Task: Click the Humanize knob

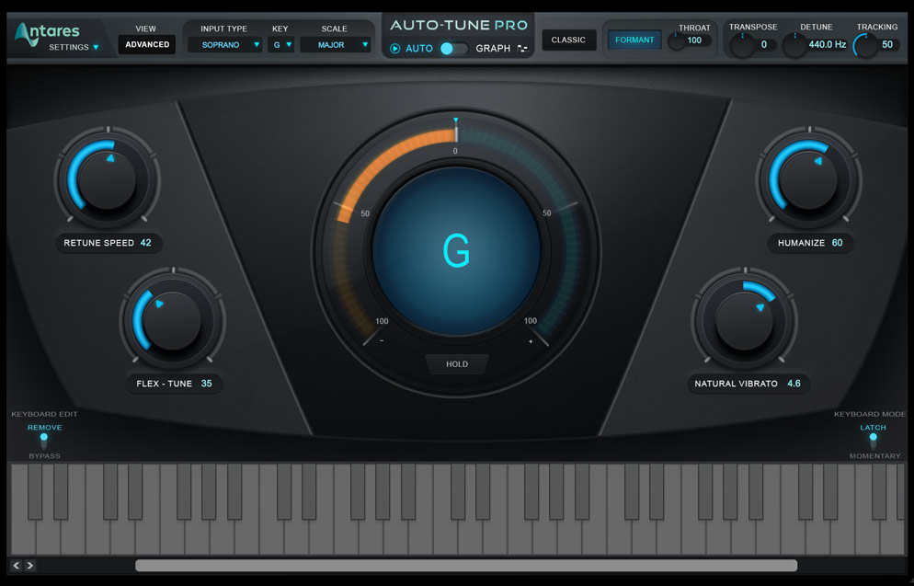Action: point(809,178)
